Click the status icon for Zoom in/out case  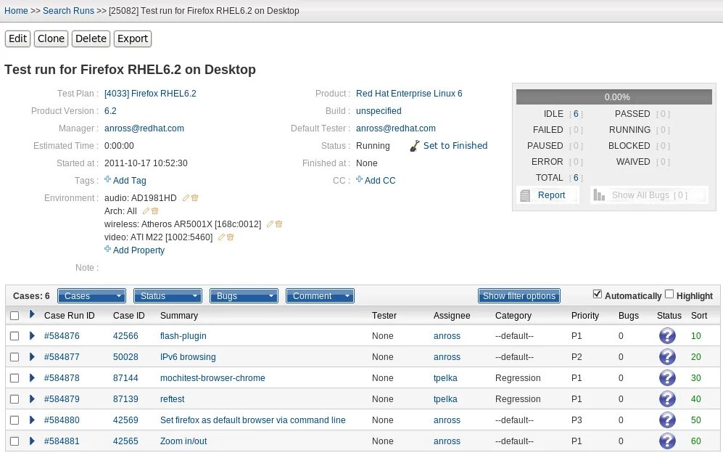coord(667,441)
